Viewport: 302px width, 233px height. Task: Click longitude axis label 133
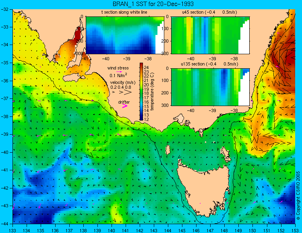point(13,230)
